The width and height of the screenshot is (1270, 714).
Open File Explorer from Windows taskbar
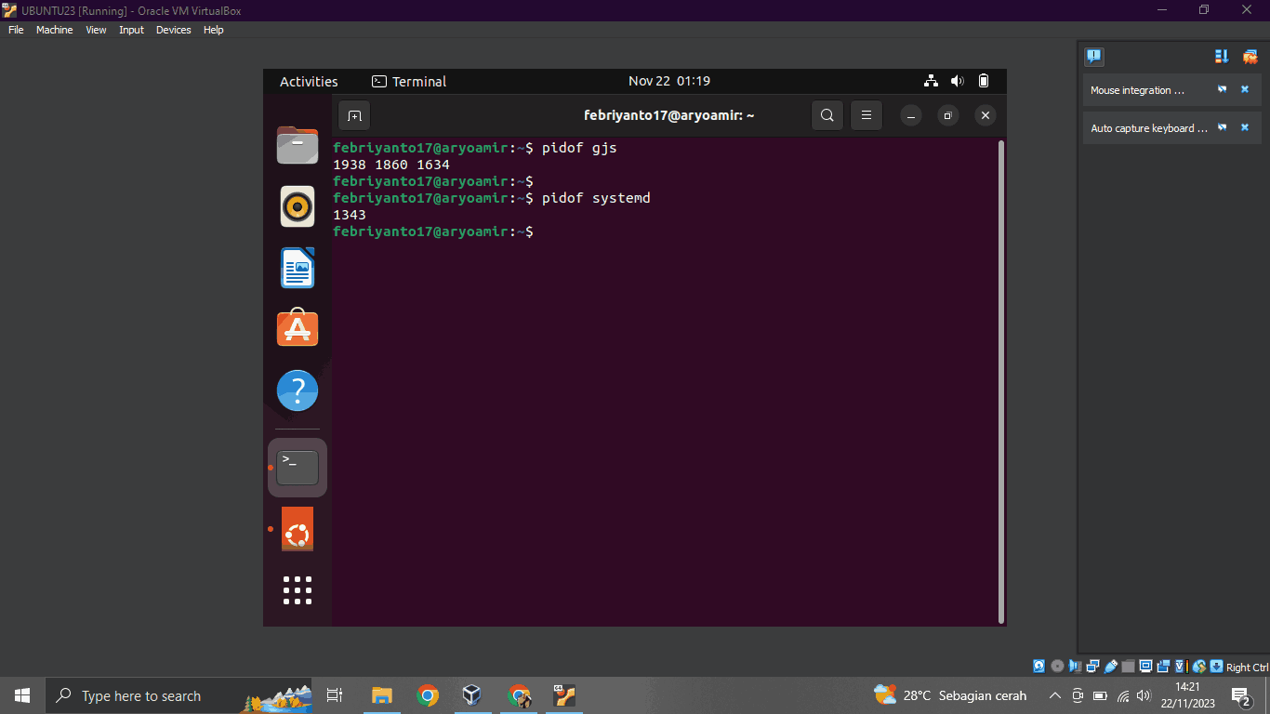382,695
